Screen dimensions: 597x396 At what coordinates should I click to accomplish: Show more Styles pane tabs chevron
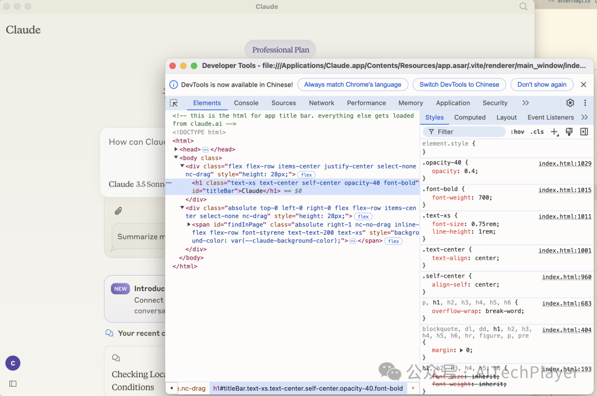pos(584,117)
